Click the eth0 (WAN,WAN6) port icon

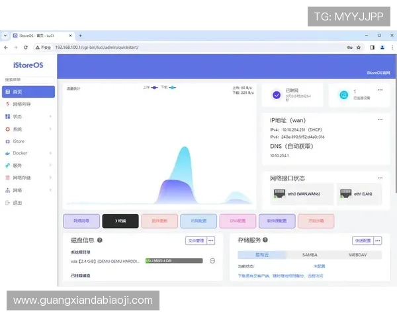point(279,194)
